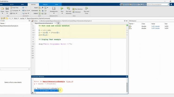This screenshot has height=97, width=174.
Task: Expand the file details panel dropdown
Action: tap(29, 69)
